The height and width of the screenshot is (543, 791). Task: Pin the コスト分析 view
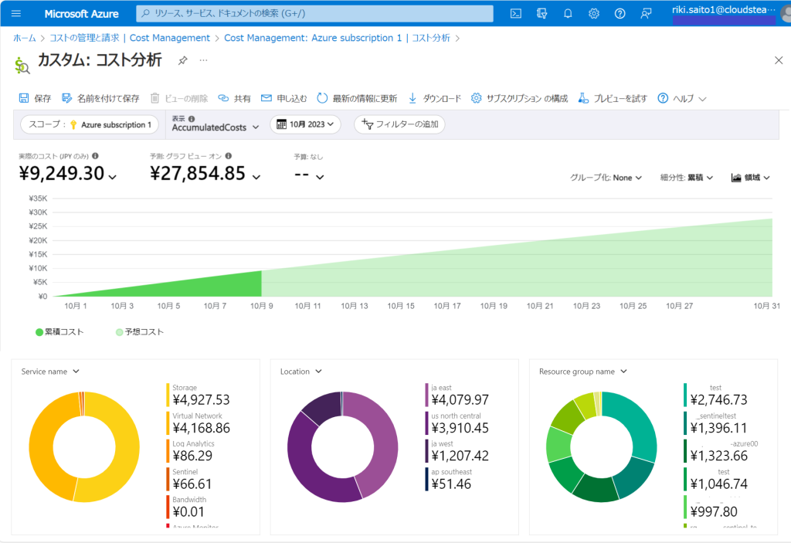tap(182, 60)
